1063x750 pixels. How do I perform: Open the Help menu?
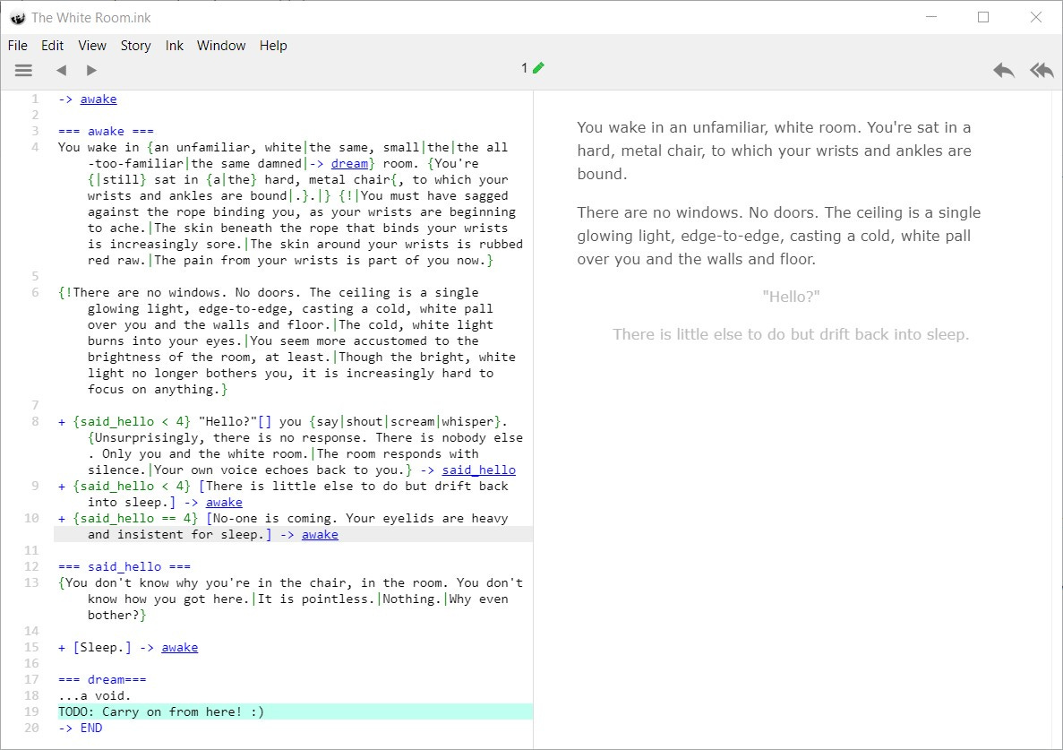(273, 45)
